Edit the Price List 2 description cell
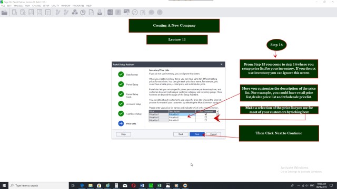 pos(182,118)
